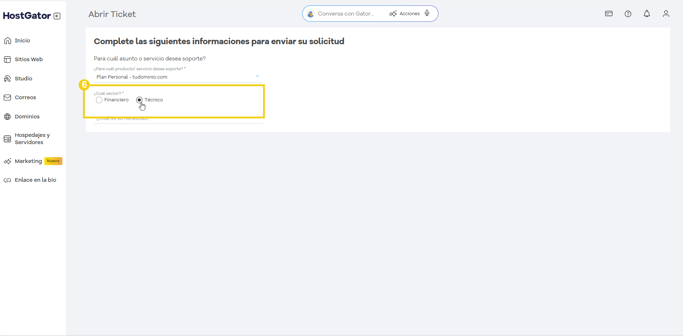683x336 pixels.
Task: Open notifications via the bell icon
Action: [647, 13]
